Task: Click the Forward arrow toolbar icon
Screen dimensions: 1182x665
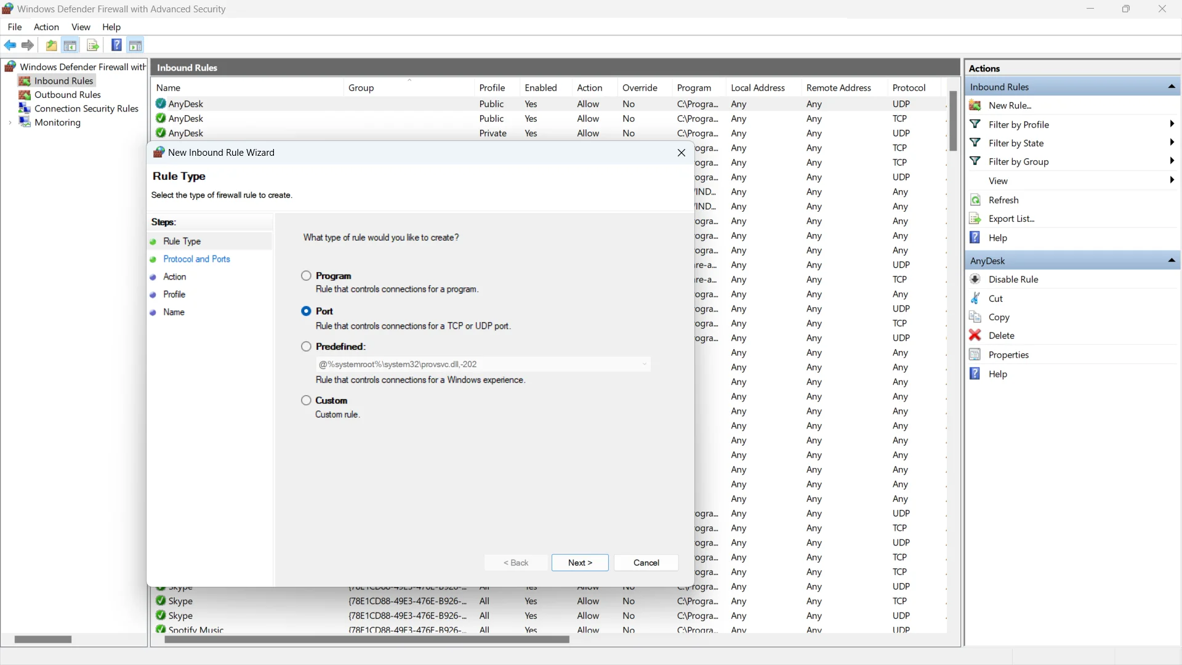Action: 28,45
